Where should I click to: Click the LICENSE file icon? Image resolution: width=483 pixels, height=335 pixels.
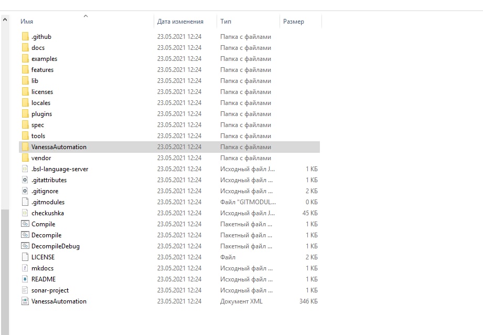[x=25, y=257]
